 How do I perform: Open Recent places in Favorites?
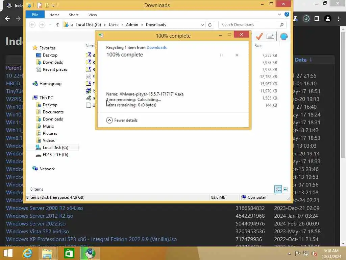pyautogui.click(x=55, y=69)
